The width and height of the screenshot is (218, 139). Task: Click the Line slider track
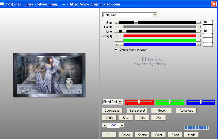pyautogui.click(x=157, y=31)
